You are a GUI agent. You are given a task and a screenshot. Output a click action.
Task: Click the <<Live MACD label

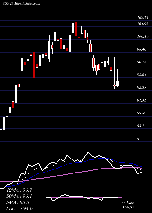pyautogui.click(x=128, y=205)
